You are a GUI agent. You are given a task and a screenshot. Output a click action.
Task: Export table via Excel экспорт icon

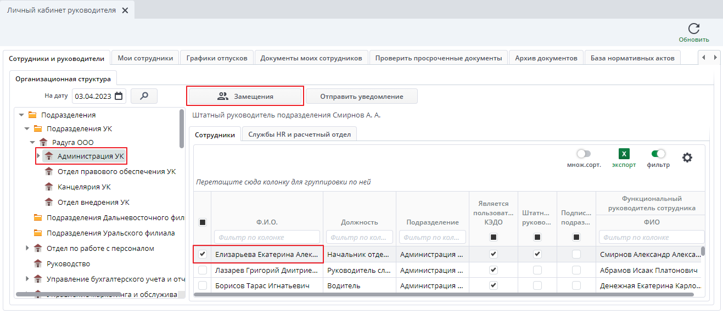point(624,154)
